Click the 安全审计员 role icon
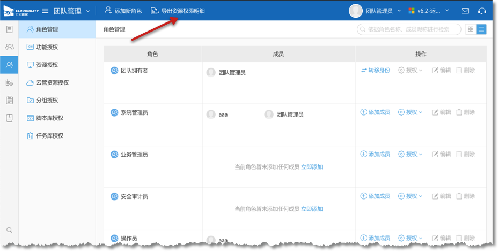The image size is (498, 252). pyautogui.click(x=114, y=196)
